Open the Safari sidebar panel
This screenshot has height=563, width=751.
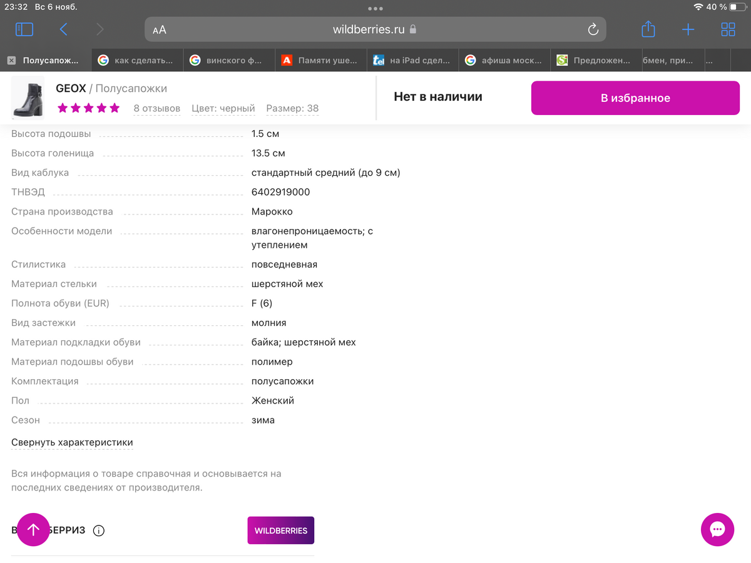click(24, 29)
